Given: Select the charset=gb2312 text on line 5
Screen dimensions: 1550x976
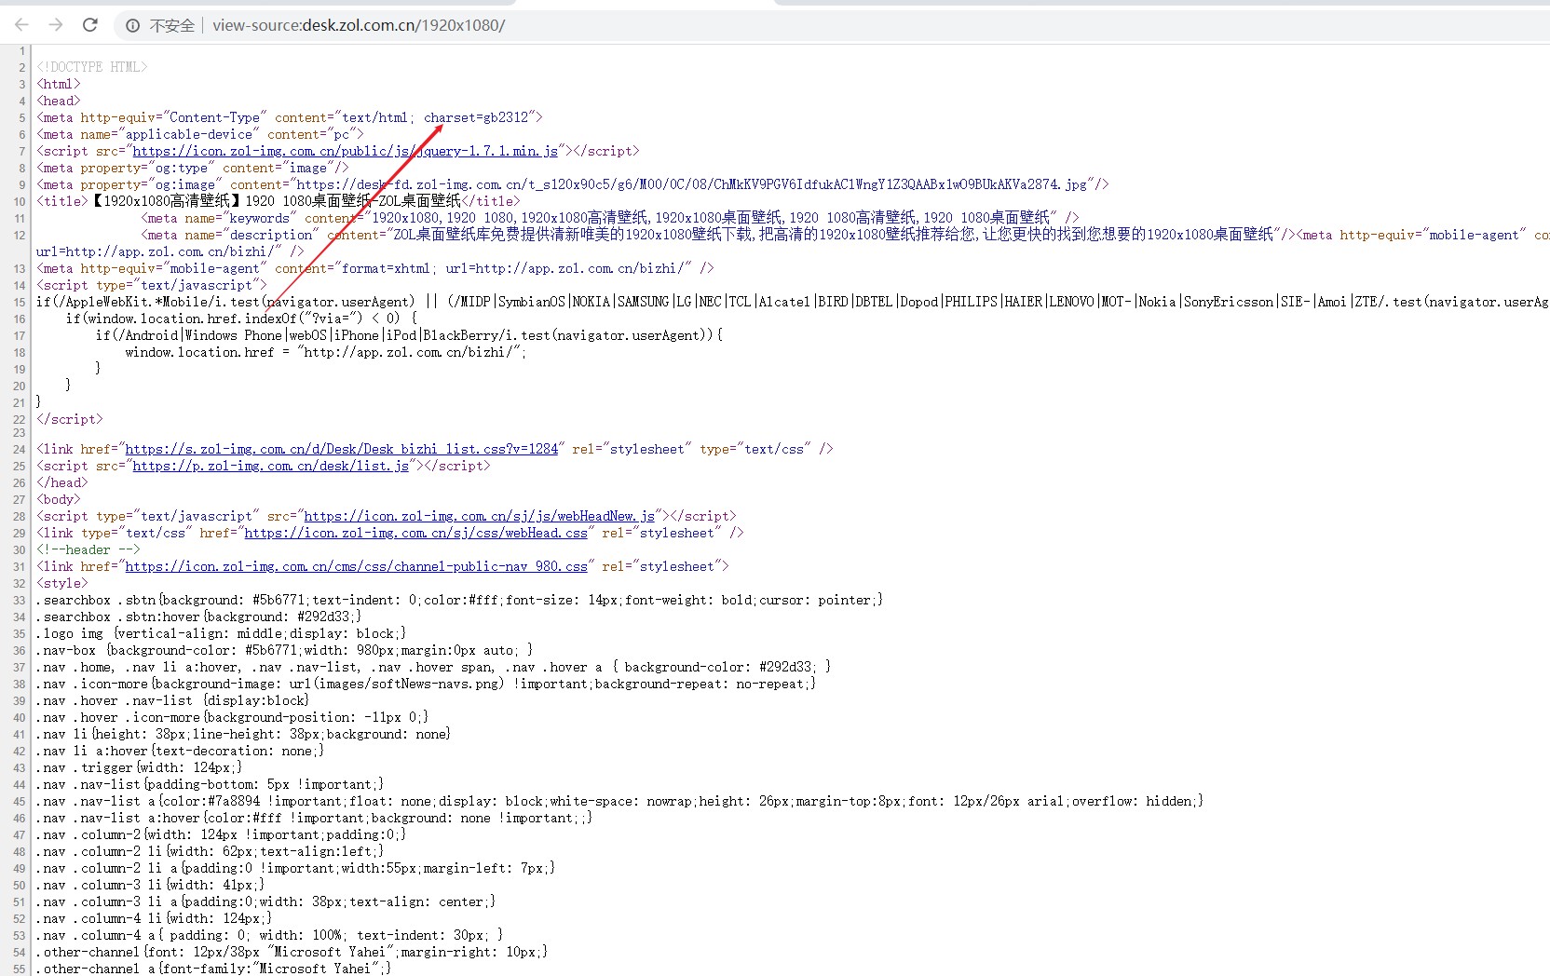Looking at the screenshot, I should [476, 117].
